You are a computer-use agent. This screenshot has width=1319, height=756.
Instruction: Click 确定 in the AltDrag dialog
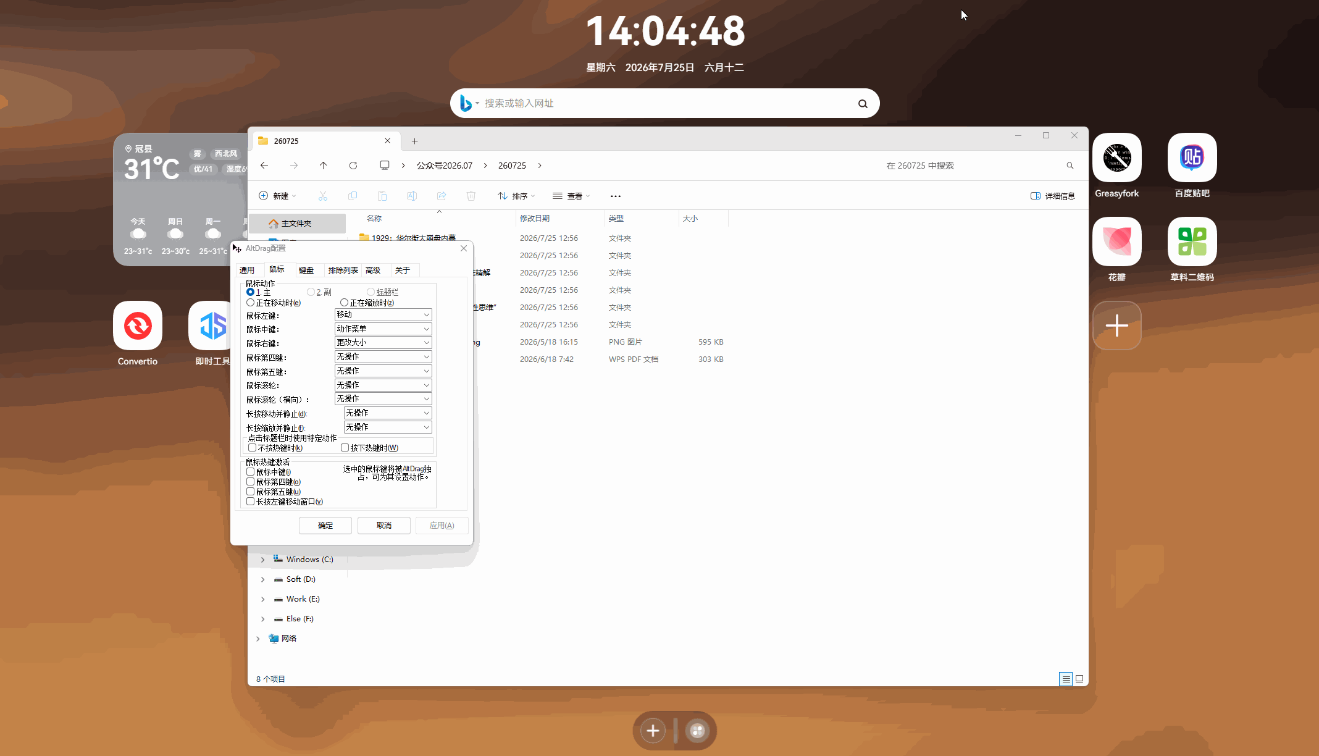(325, 526)
